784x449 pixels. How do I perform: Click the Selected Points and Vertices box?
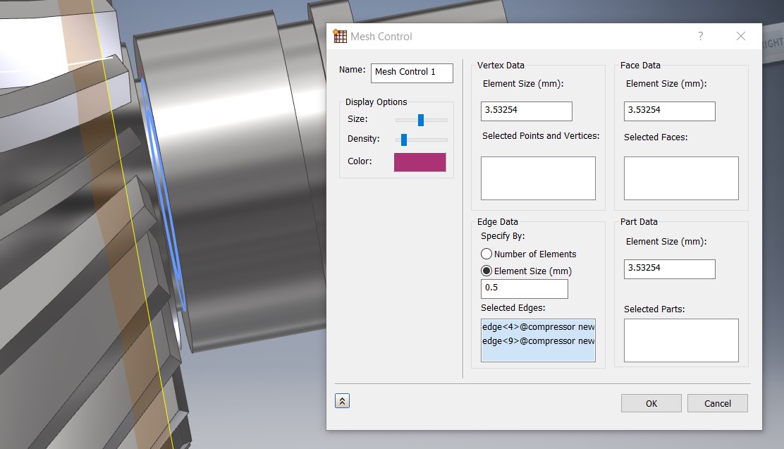click(538, 178)
